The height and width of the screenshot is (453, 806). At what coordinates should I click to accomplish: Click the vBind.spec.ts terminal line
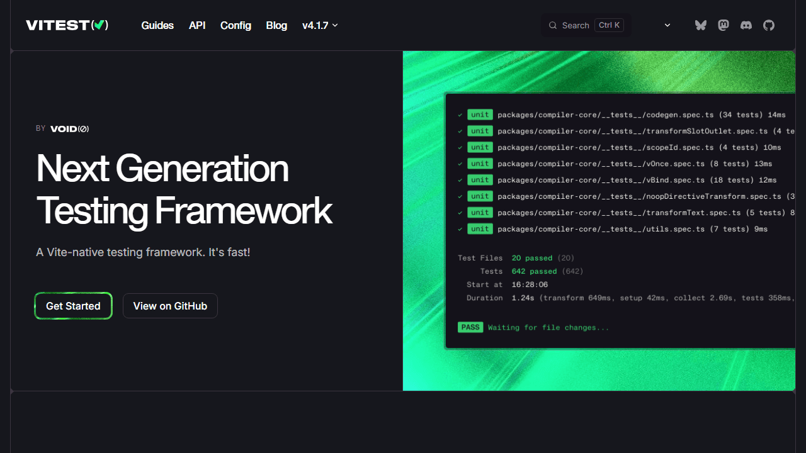617,181
